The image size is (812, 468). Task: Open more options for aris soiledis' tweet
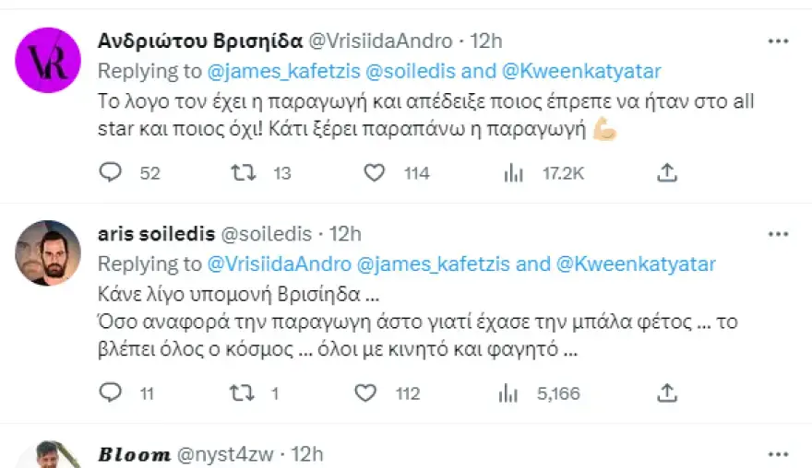(x=779, y=234)
